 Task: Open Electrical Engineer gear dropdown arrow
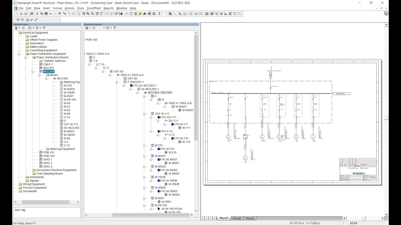(111, 28)
